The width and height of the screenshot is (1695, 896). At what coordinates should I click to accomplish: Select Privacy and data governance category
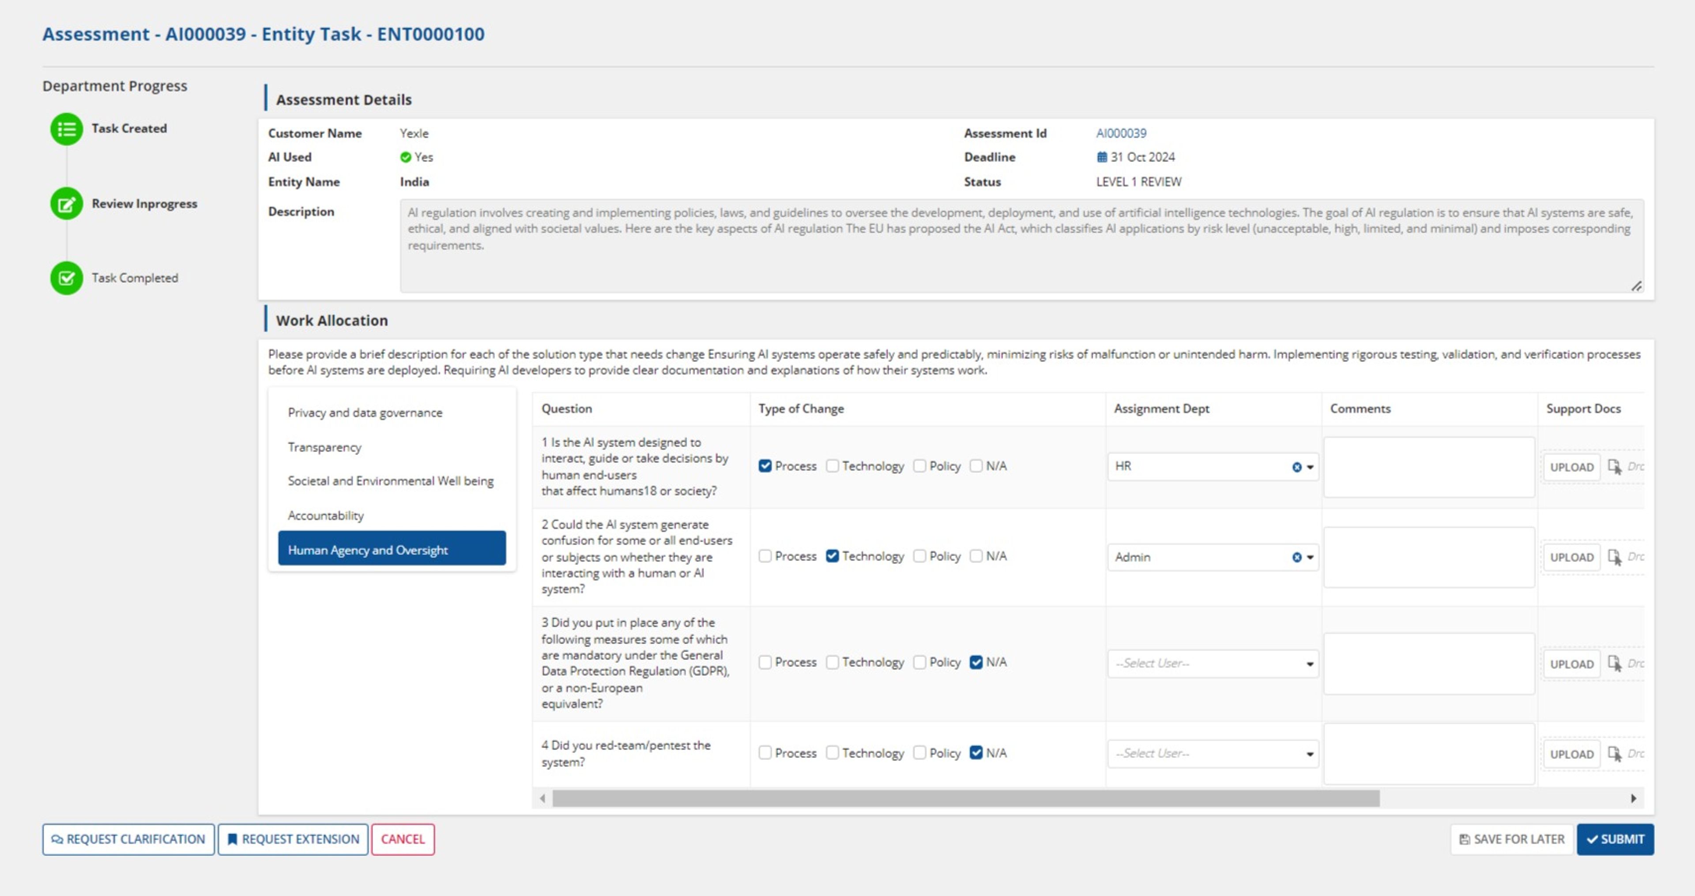(x=392, y=412)
